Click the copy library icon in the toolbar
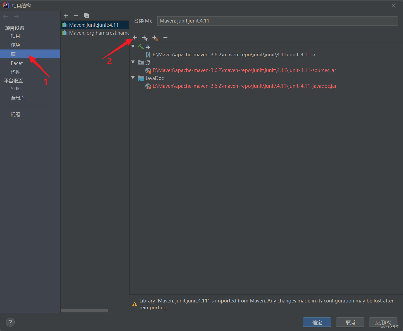 pos(86,16)
